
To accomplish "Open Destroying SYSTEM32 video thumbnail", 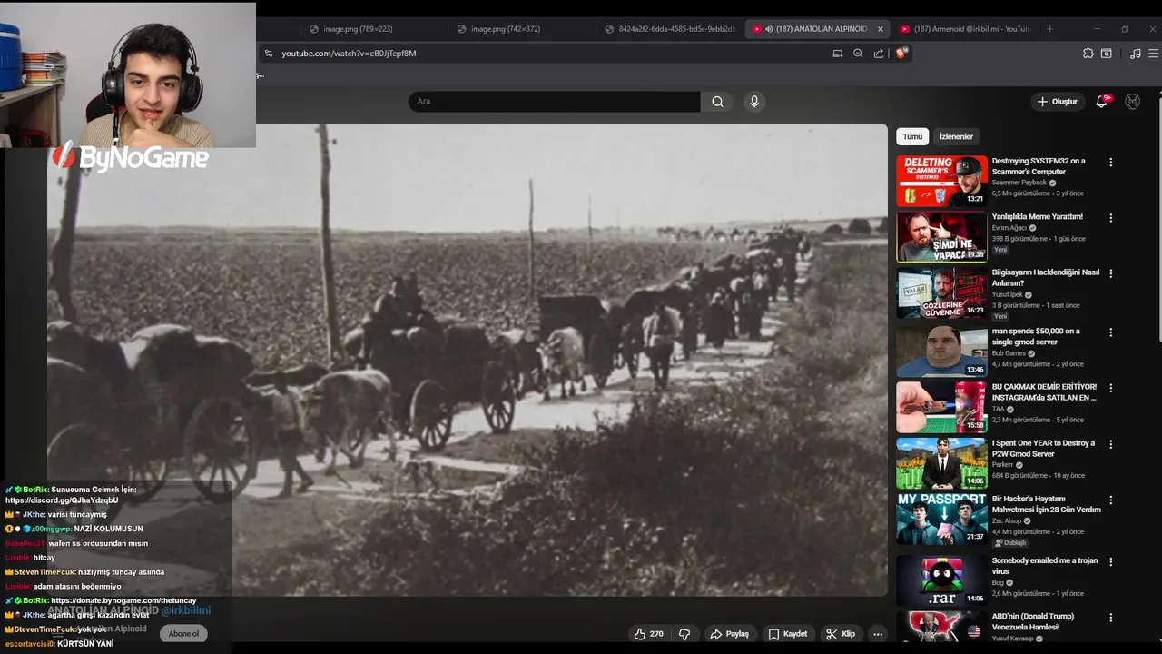I will (941, 181).
